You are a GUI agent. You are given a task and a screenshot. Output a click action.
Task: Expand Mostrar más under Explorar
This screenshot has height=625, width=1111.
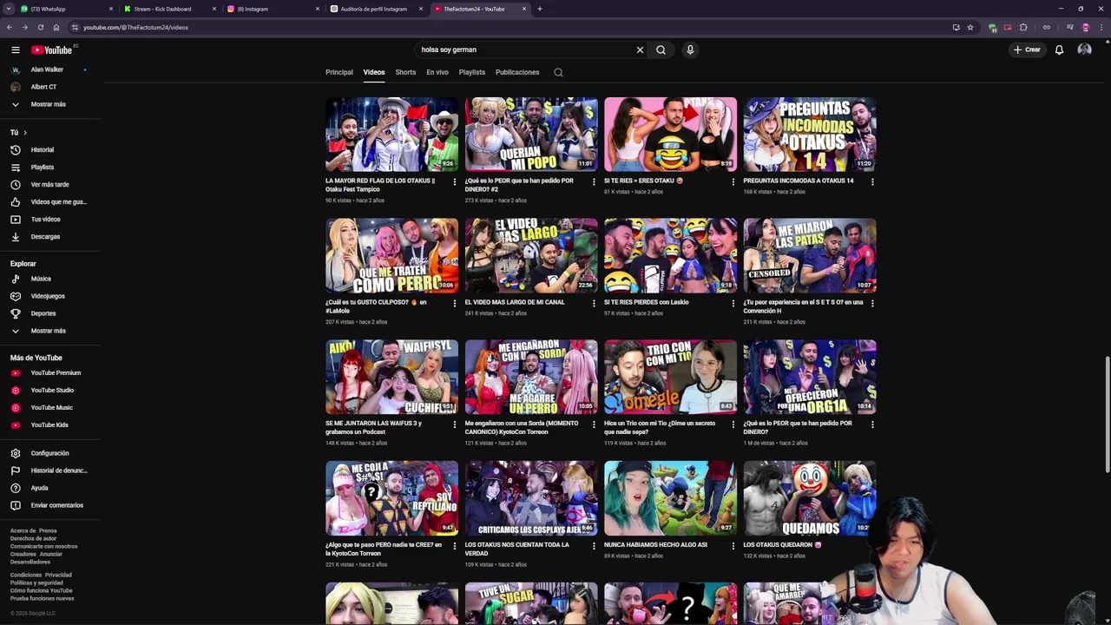point(49,331)
